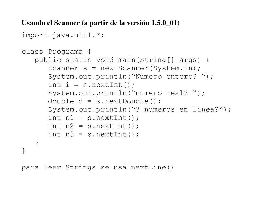Click the 'double d = s.nextDouble();' line
The image size is (273, 204).
tap(105, 101)
